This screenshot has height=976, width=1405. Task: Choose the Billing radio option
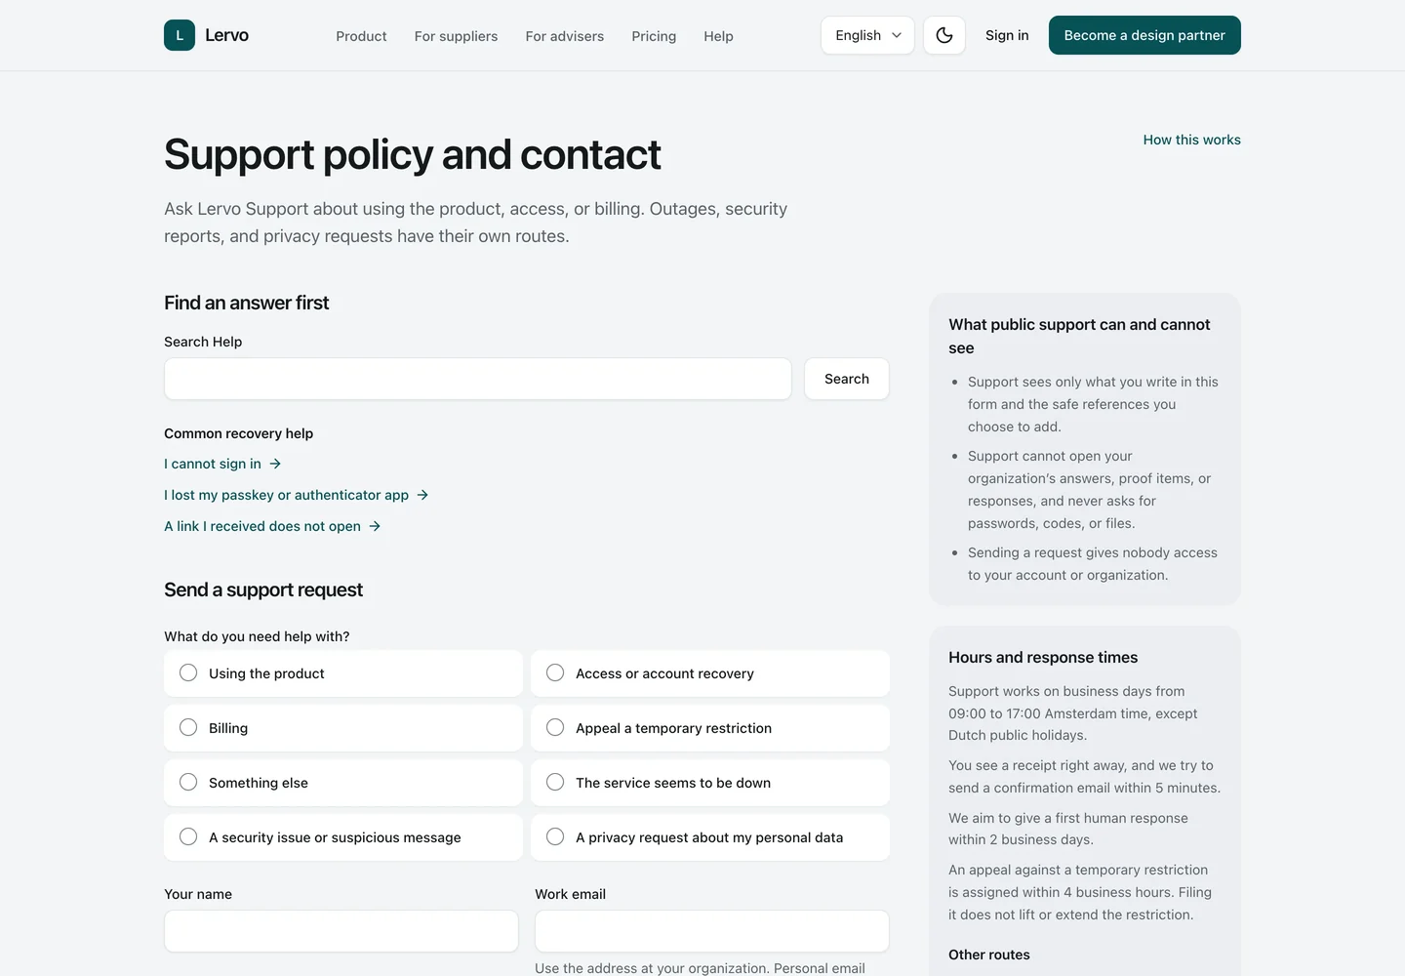click(x=343, y=728)
